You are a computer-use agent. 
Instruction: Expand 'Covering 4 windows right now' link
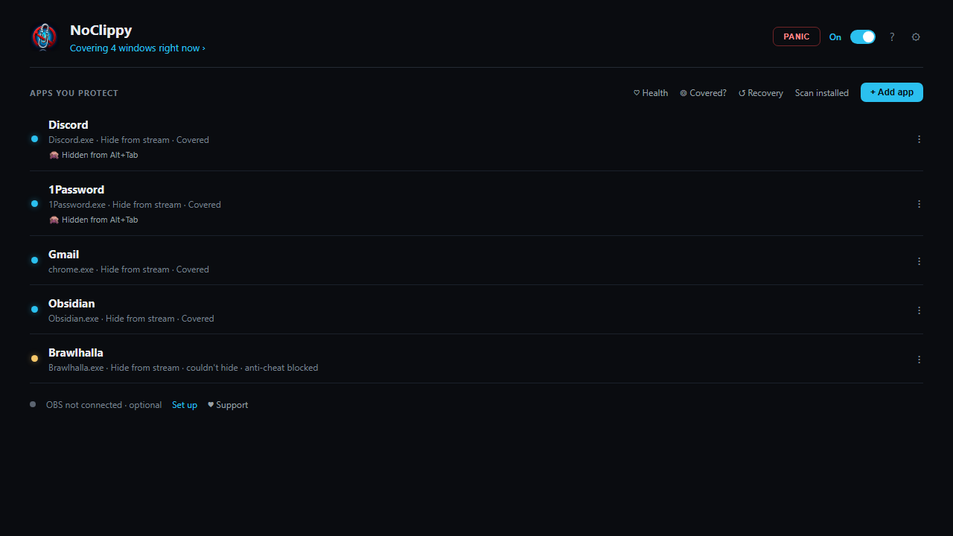point(138,48)
